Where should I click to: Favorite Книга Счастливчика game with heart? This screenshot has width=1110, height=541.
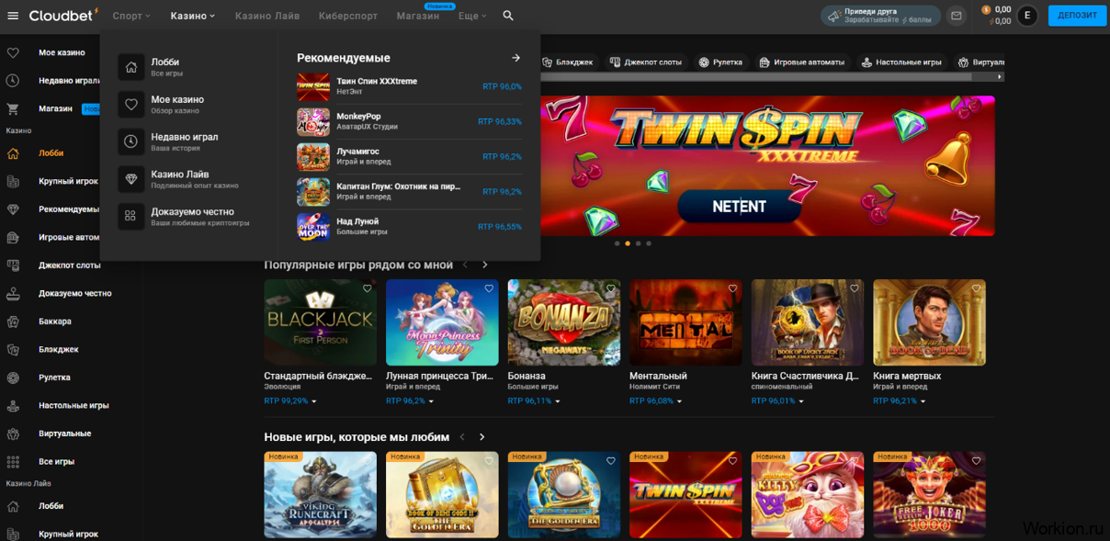(854, 288)
